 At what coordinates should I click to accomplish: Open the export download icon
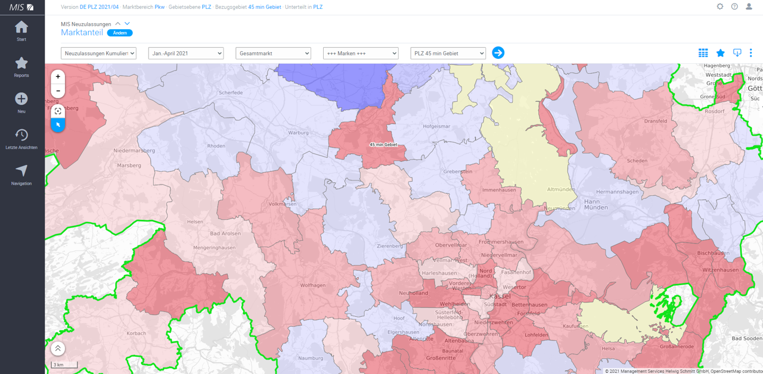coord(737,53)
